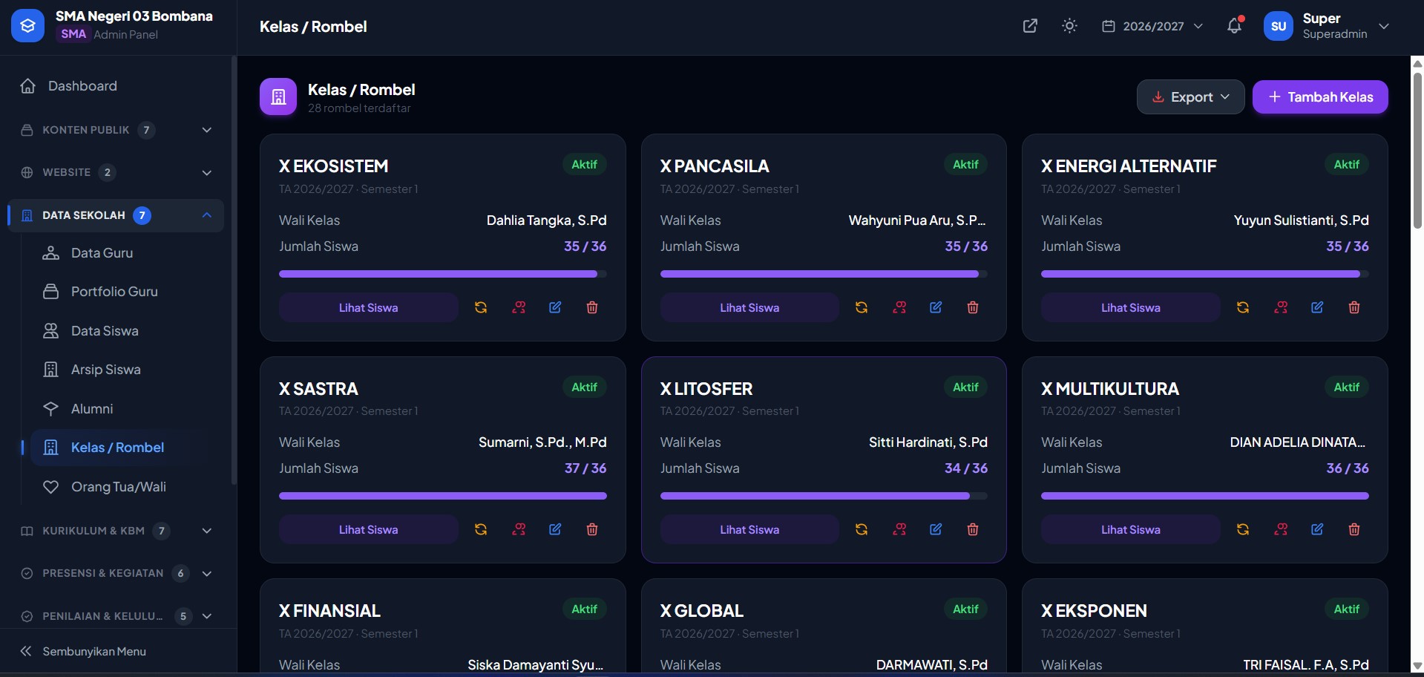This screenshot has width=1424, height=677.
Task: Collapse the DATA SEKOLAH section
Action: pyautogui.click(x=117, y=215)
